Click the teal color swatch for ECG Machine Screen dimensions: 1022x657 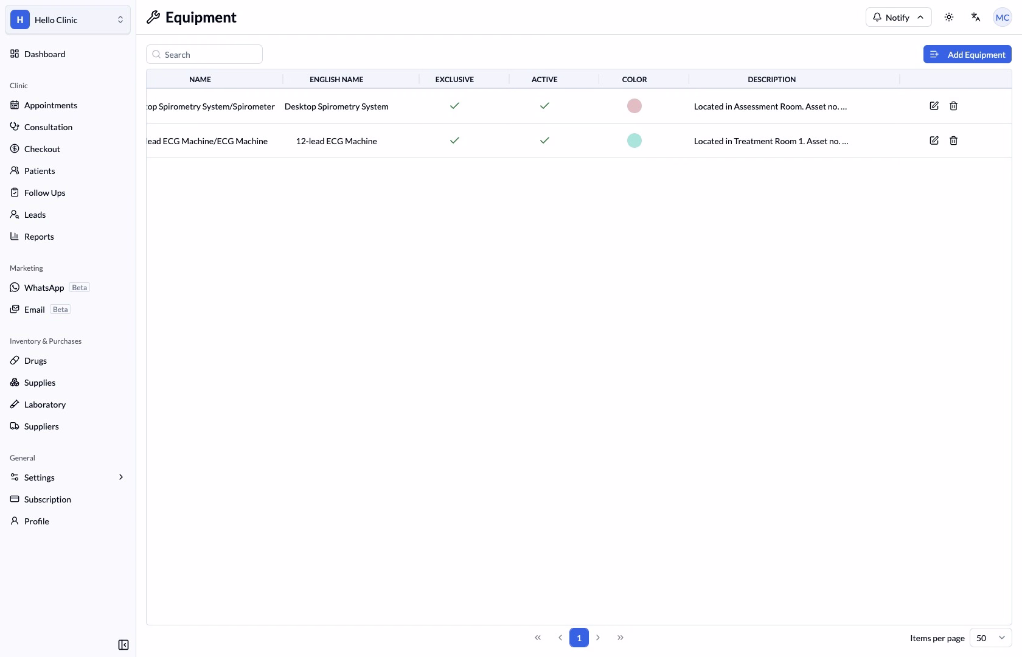634,141
